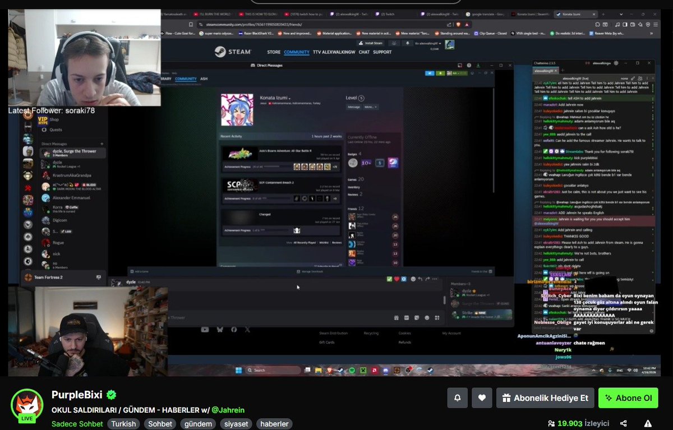Select the Sohbet tag chip
The image size is (673, 430).
click(160, 424)
